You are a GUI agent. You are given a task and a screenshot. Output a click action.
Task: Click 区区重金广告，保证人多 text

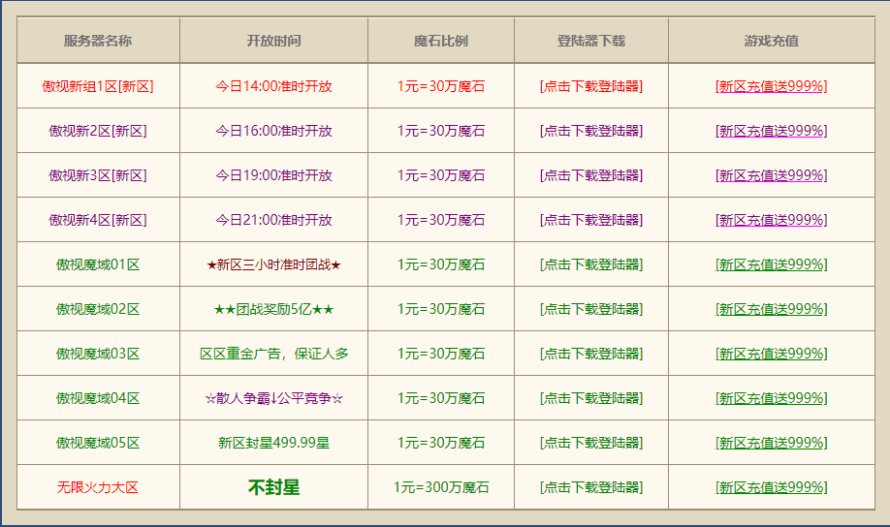(273, 354)
